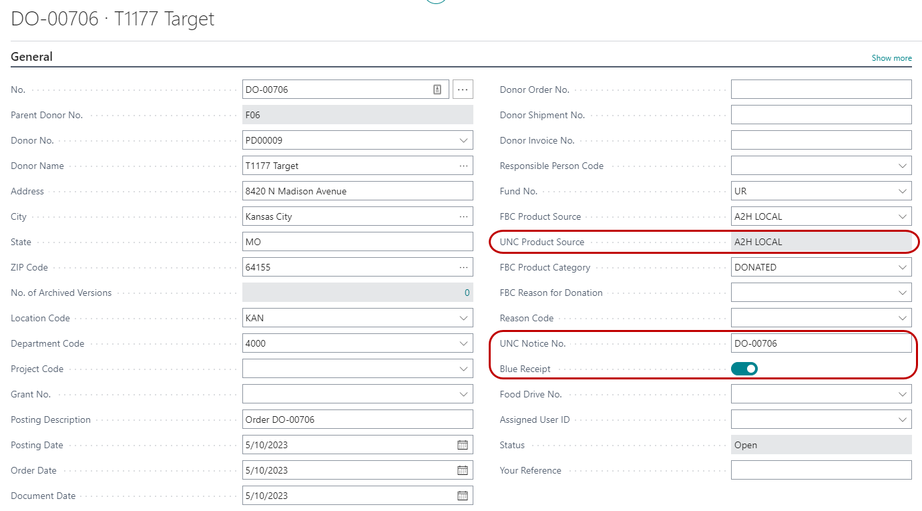Open the Location Code dropdown
The image size is (922, 511).
point(463,318)
